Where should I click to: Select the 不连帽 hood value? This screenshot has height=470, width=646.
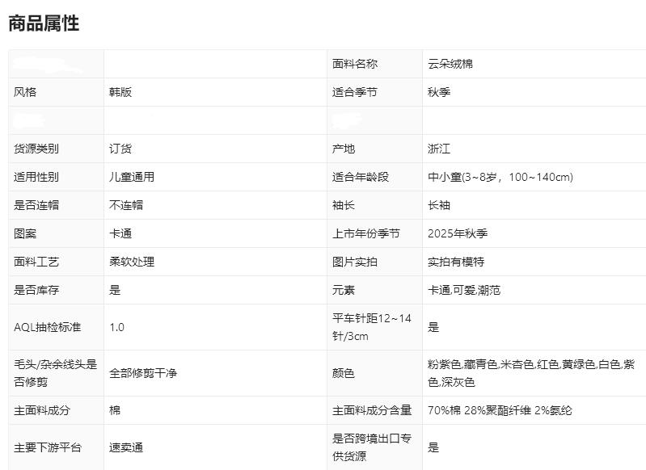coord(126,205)
